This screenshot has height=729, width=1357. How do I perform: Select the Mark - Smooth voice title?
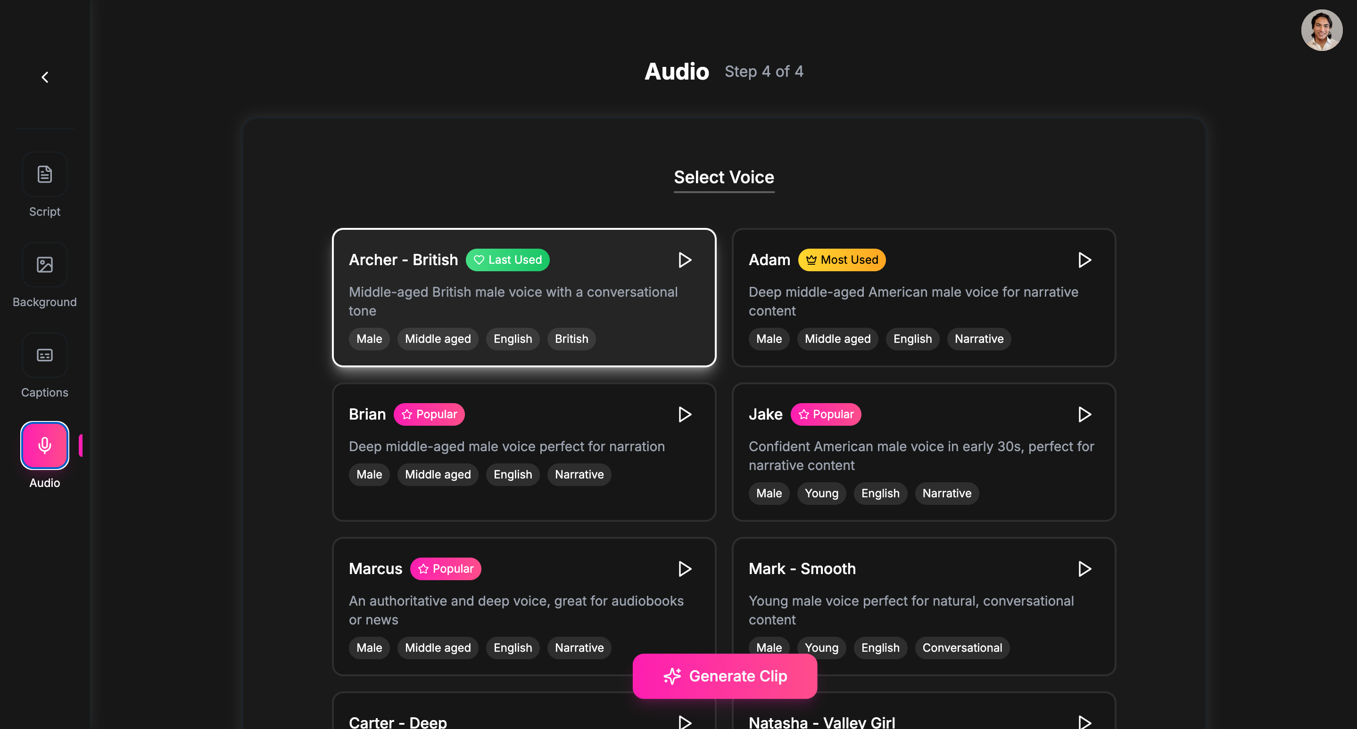tap(802, 568)
